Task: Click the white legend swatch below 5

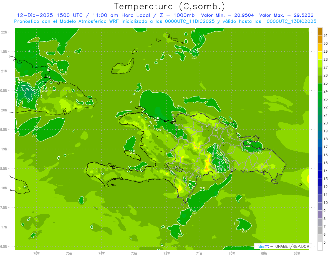Action: (320, 246)
